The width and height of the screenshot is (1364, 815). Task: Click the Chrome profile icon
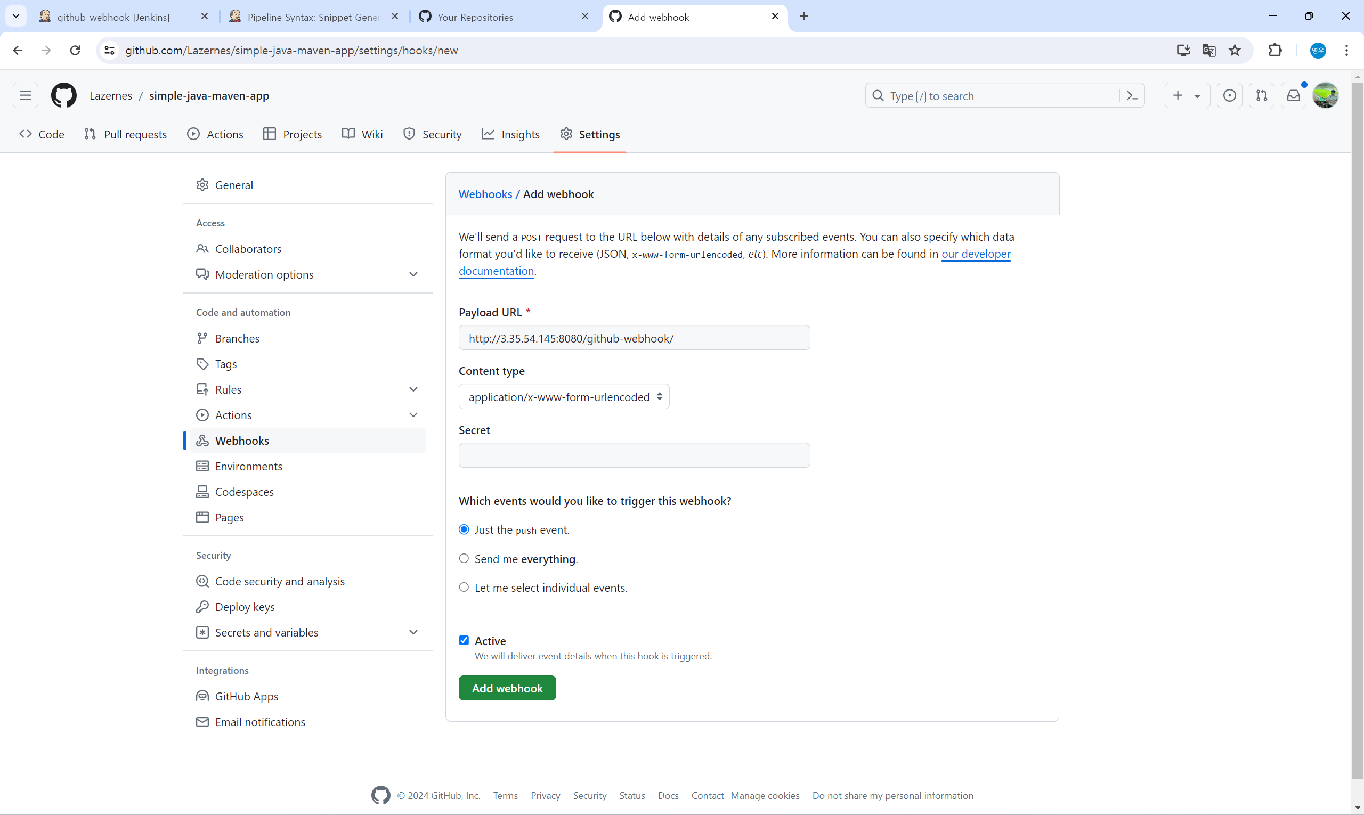1318,50
